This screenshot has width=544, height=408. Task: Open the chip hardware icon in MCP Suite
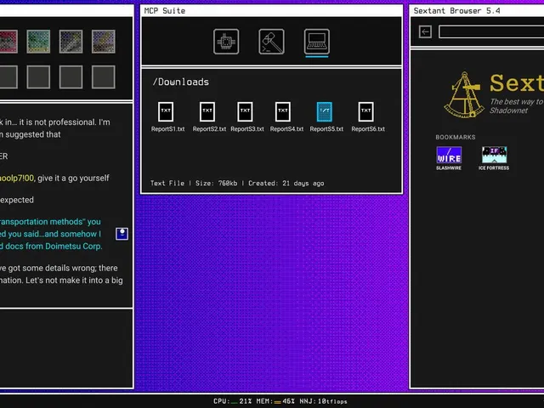[x=226, y=42]
